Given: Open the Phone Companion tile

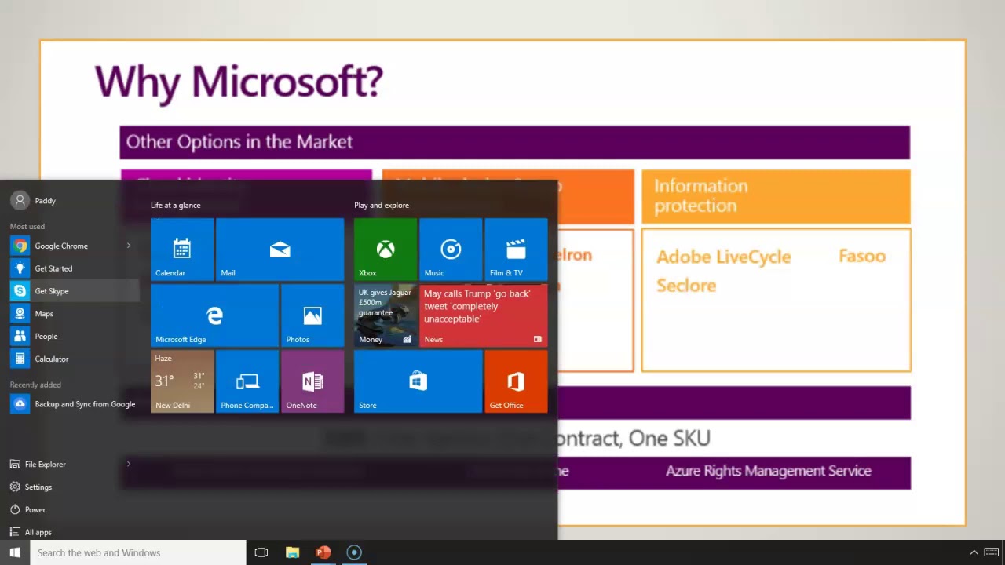Looking at the screenshot, I should click(247, 381).
